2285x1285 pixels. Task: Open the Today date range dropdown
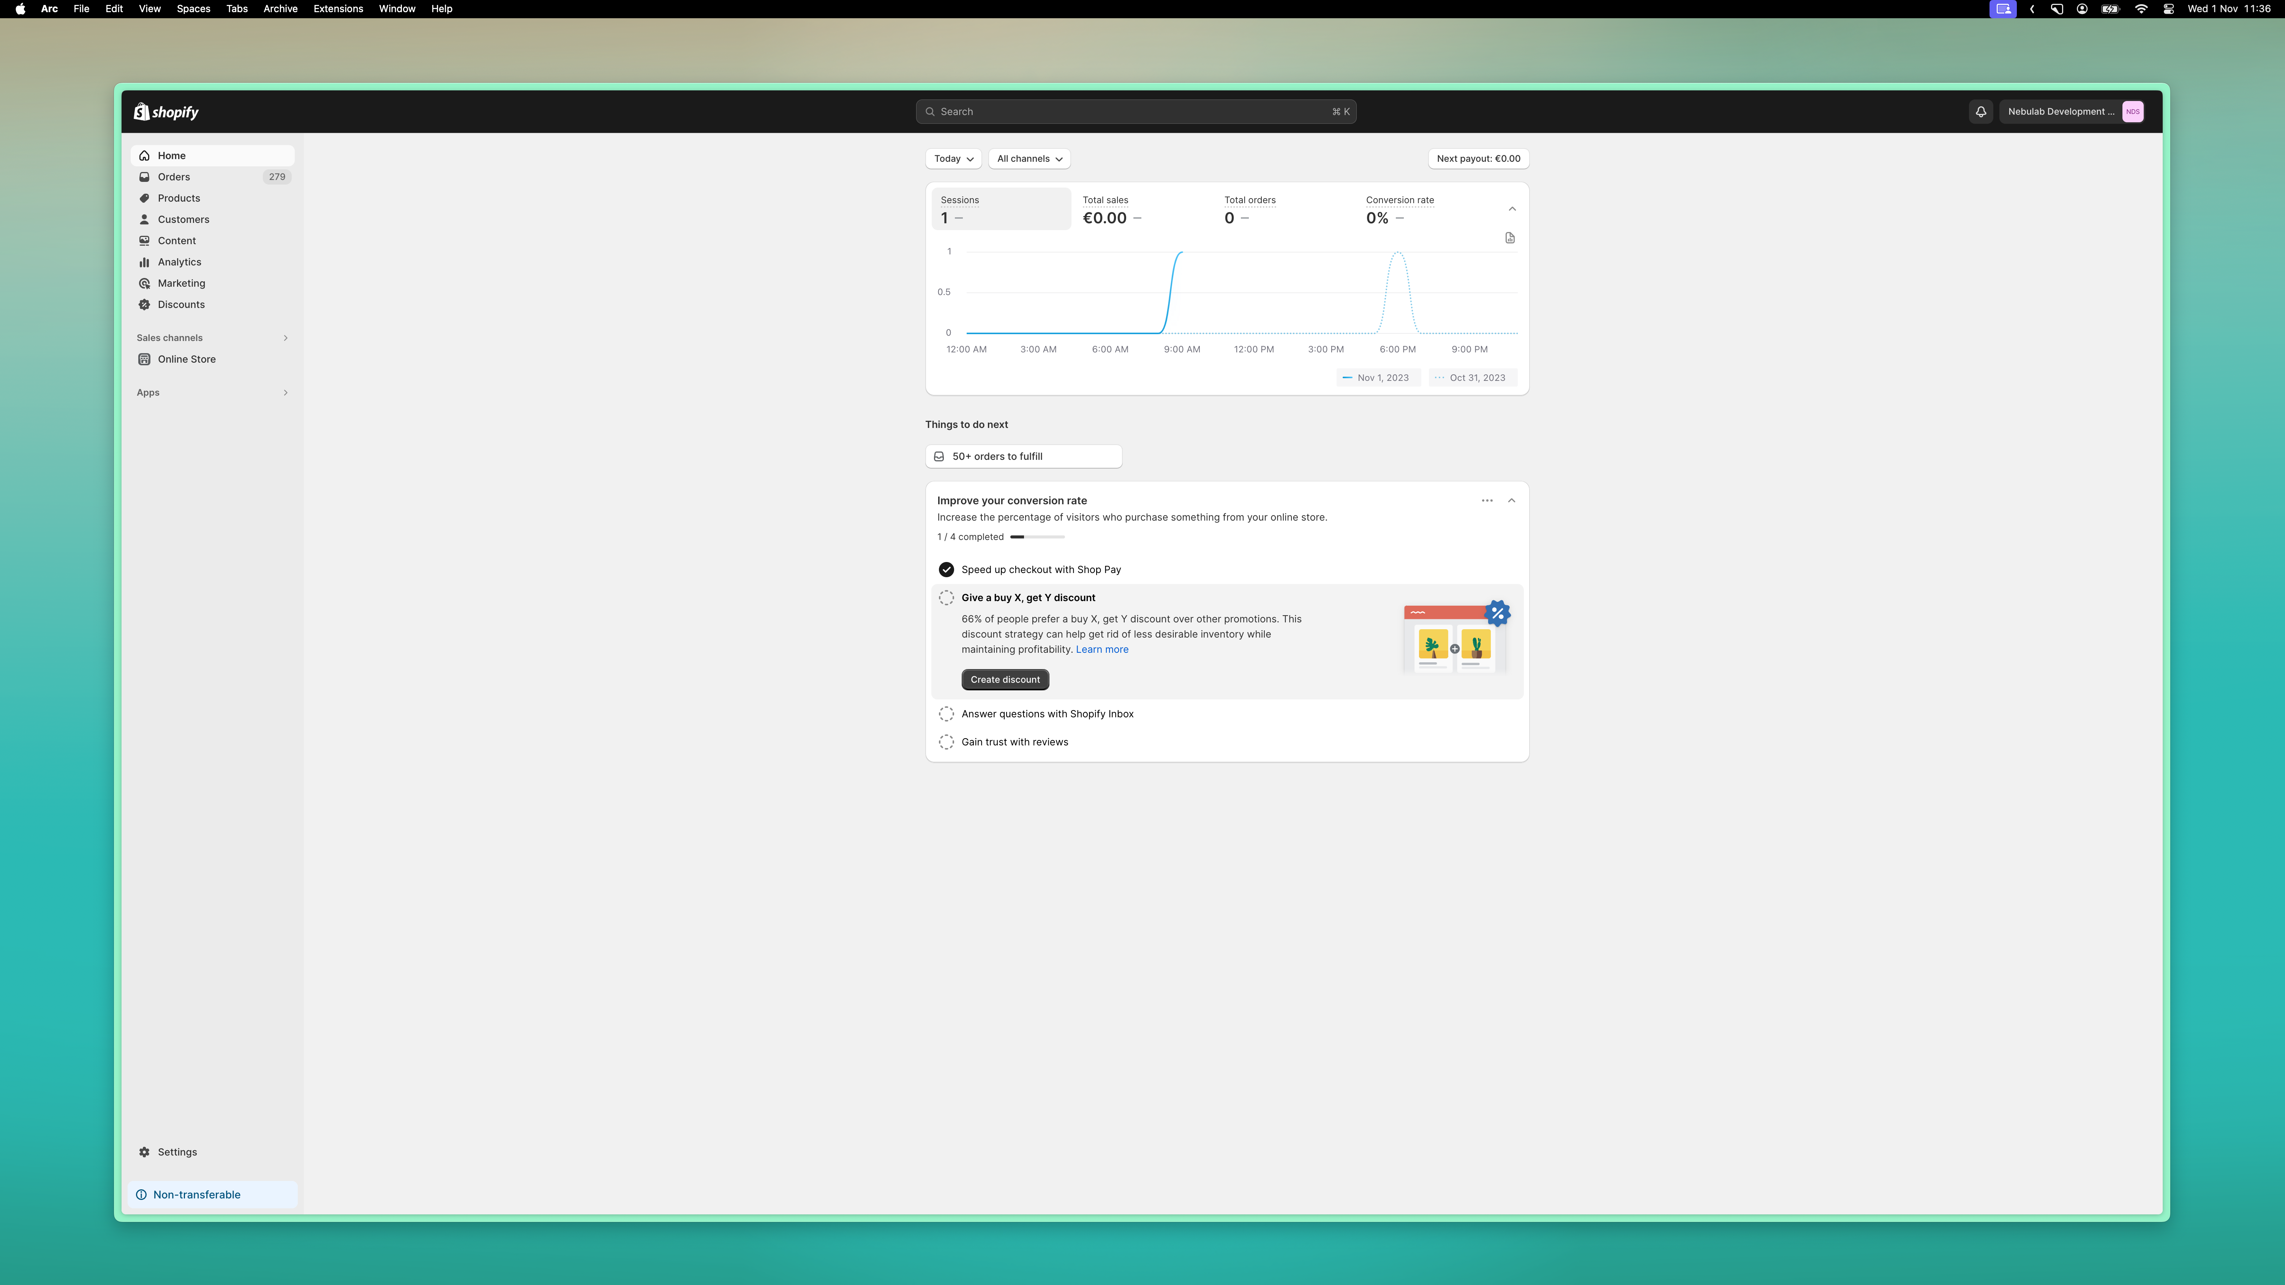[x=954, y=159]
